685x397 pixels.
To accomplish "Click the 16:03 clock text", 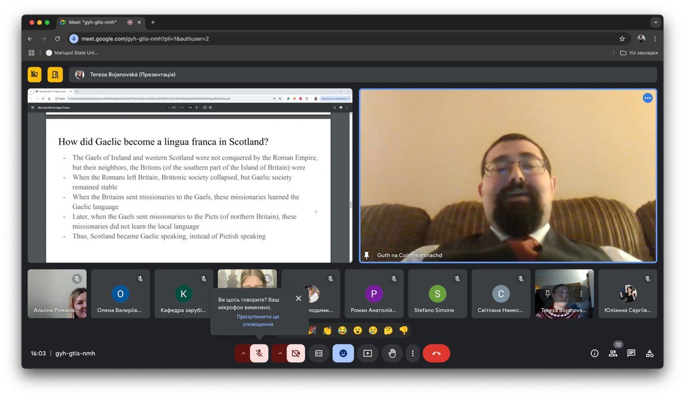I will [x=39, y=354].
